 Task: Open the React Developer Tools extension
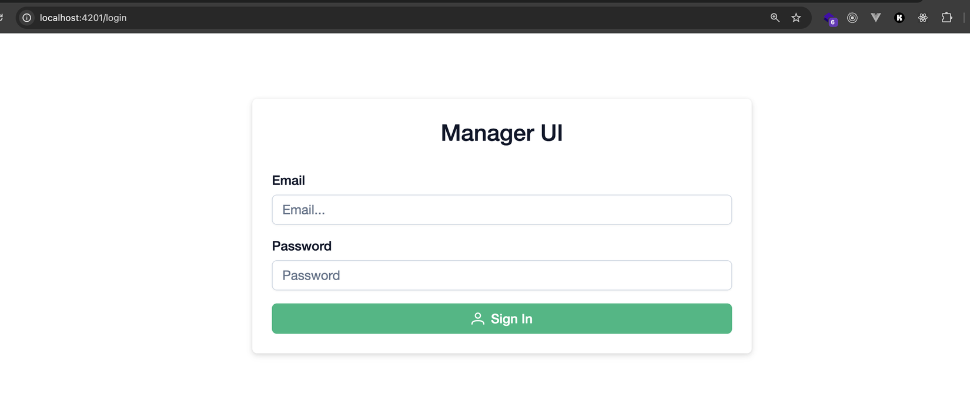pos(922,18)
